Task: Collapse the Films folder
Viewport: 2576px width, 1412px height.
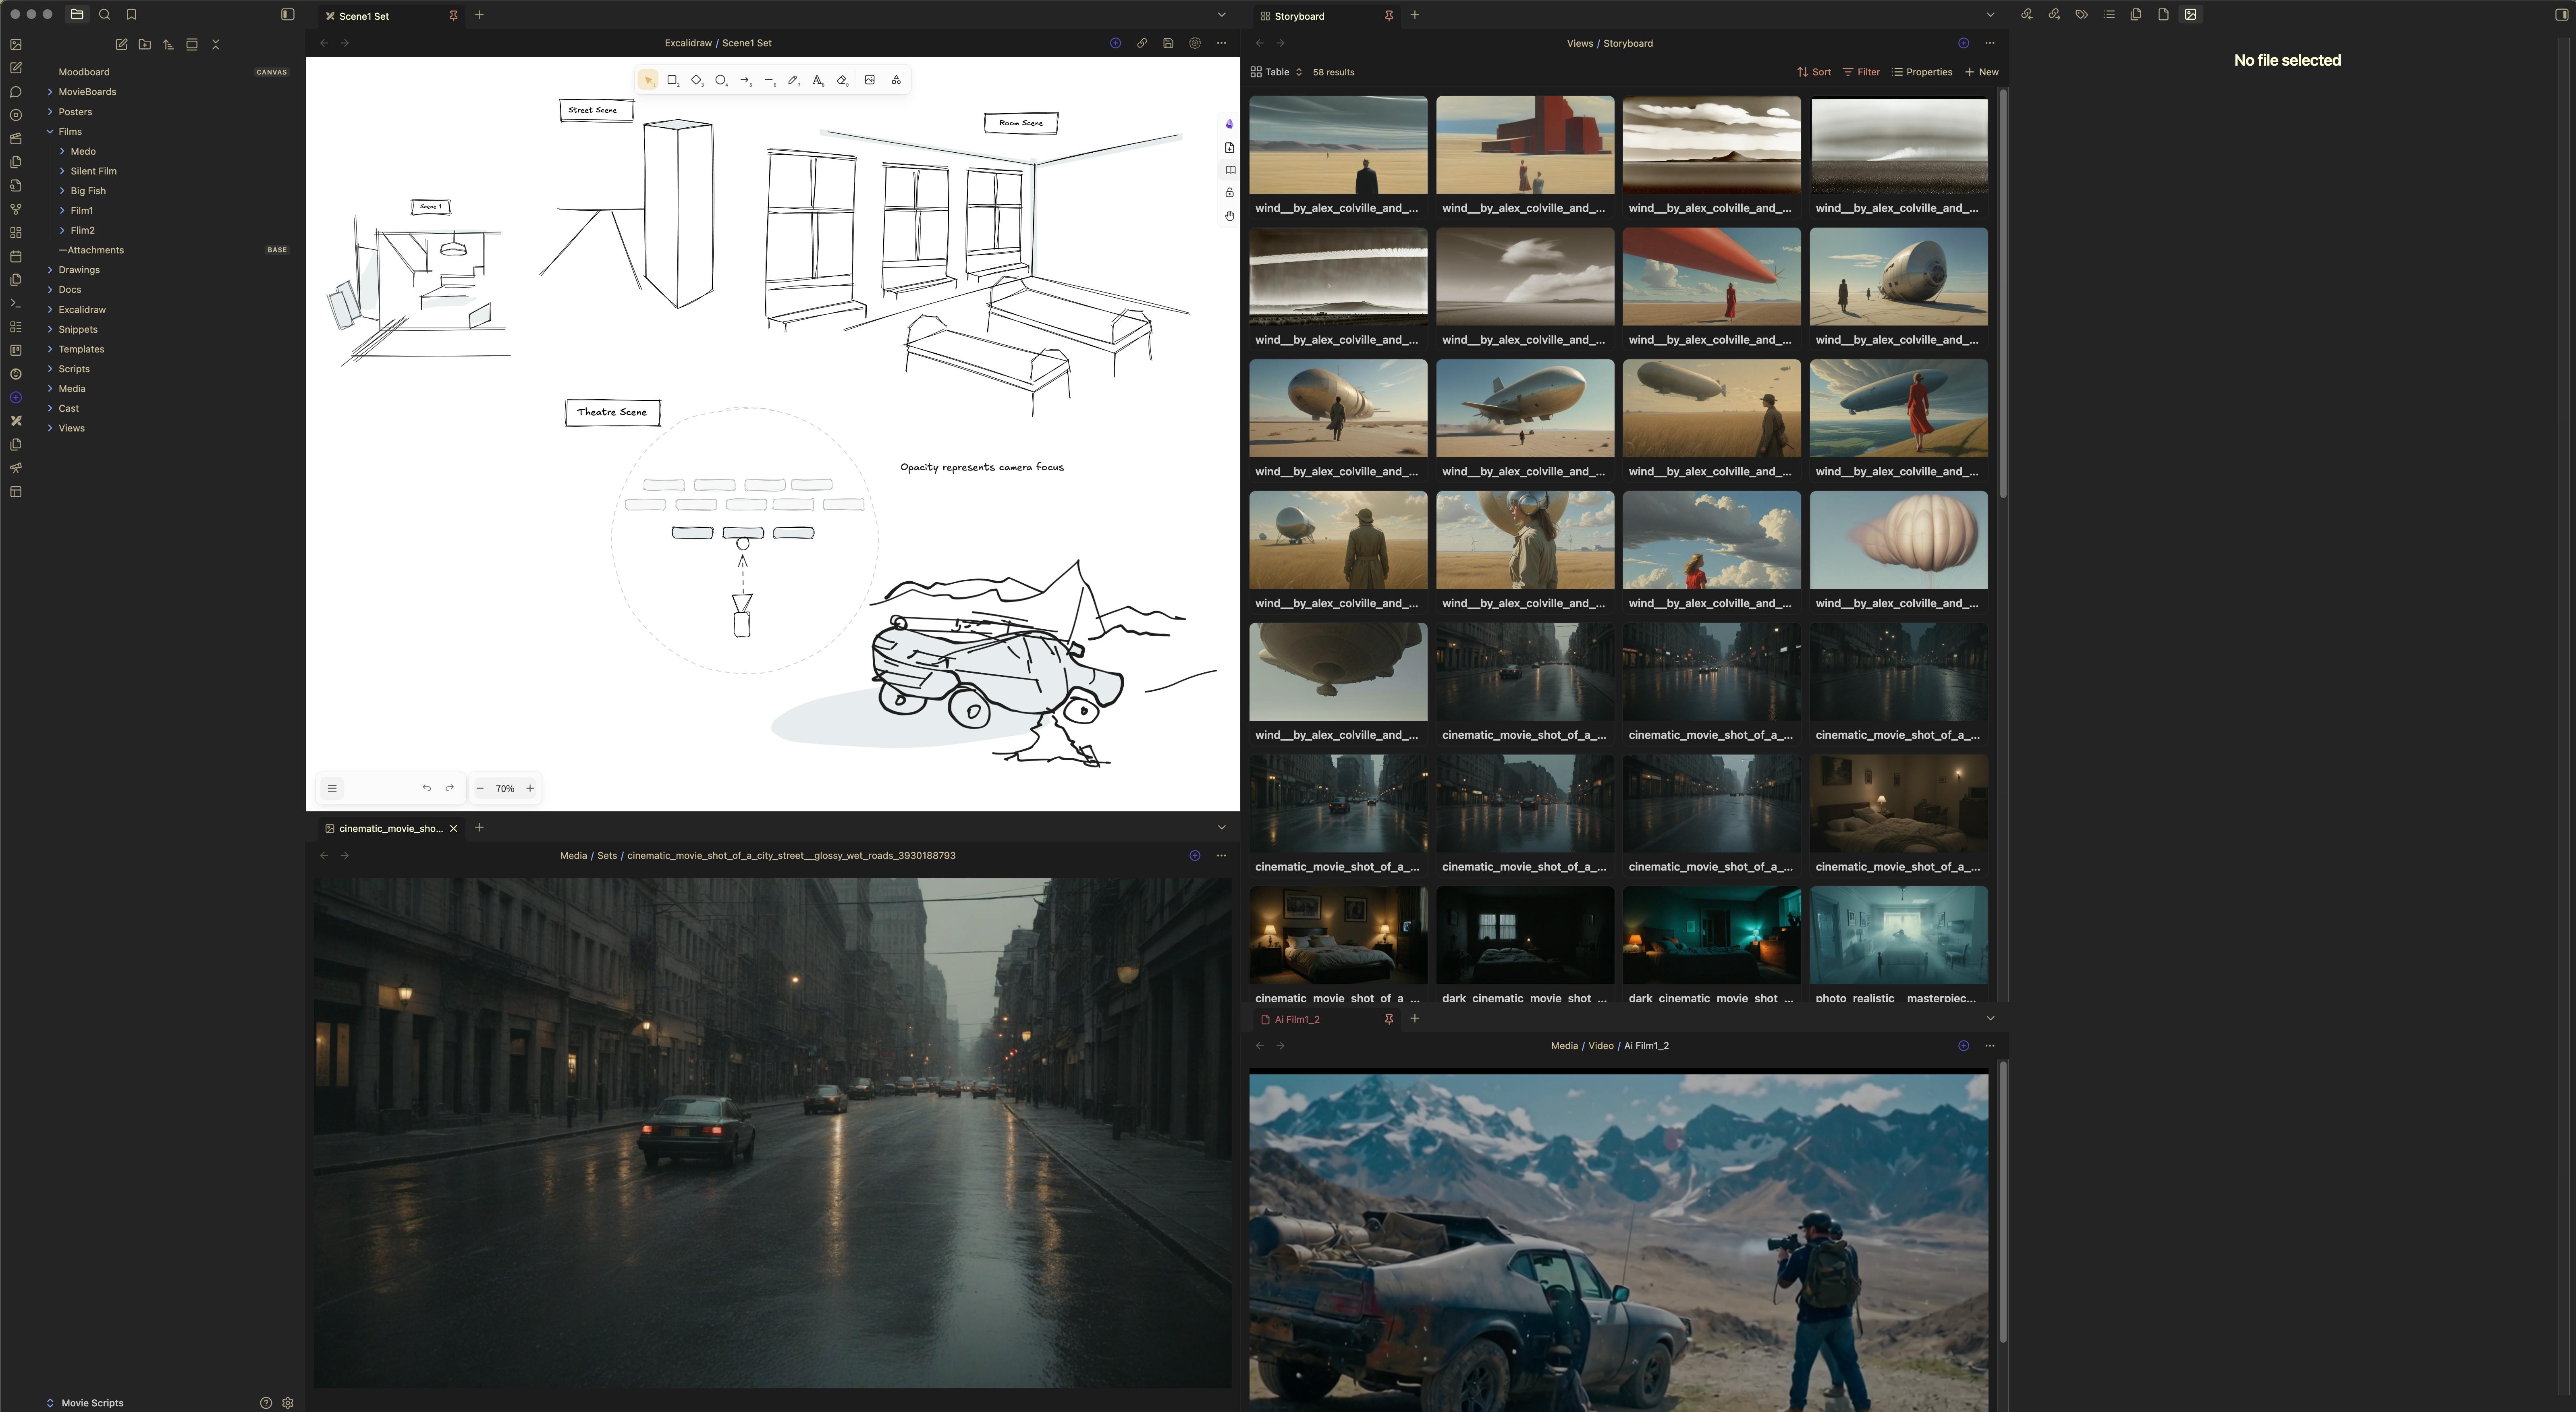Action: tap(50, 131)
